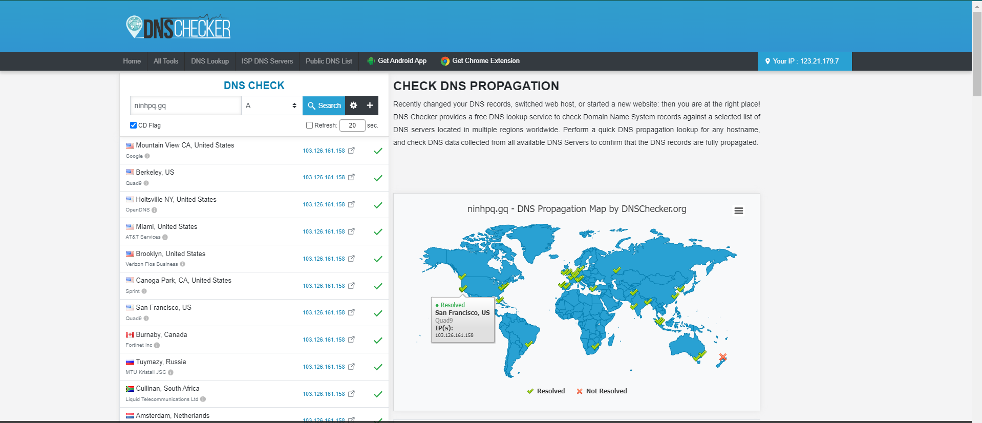This screenshot has height=423, width=982.
Task: Click IP 103.126.161.158 for Mountain View row
Action: coord(324,151)
